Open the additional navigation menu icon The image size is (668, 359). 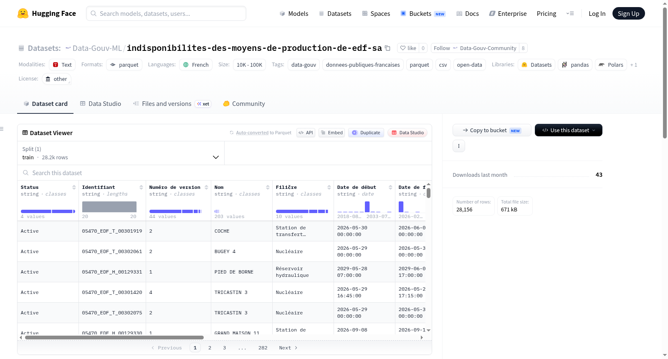point(570,13)
